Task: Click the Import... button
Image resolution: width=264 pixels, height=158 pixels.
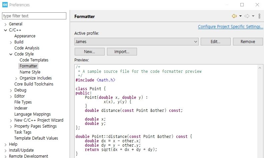Action: [121, 52]
